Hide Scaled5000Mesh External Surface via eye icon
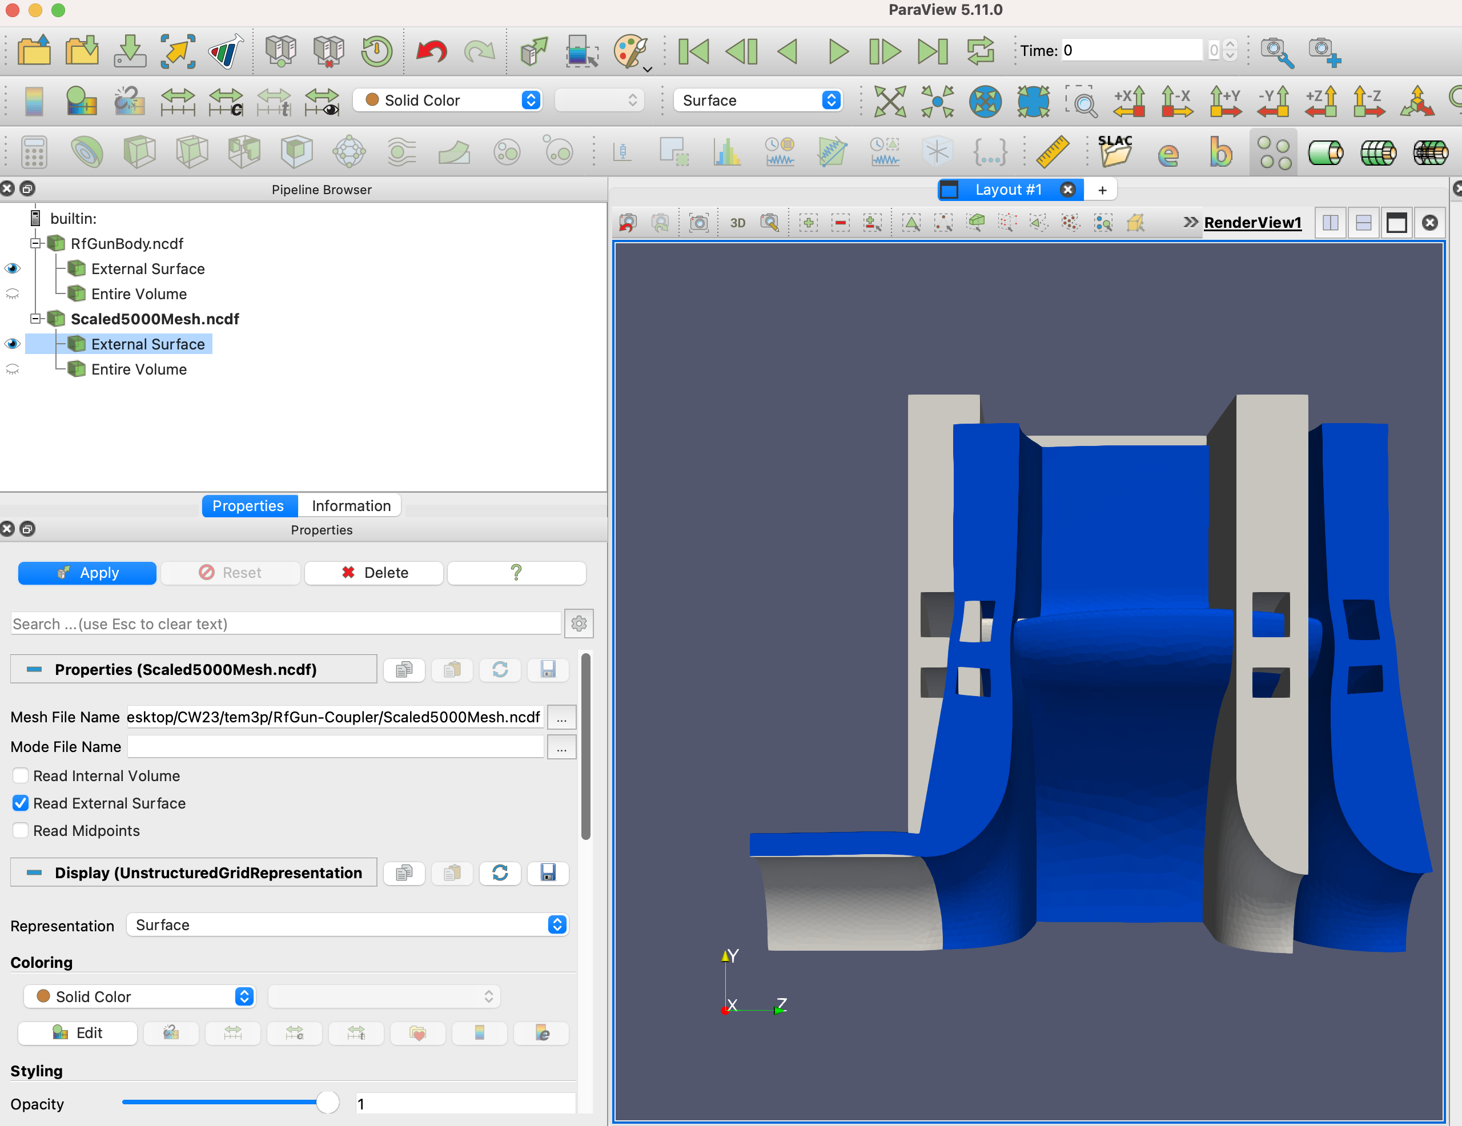Screen dimensions: 1462x1126 click(x=12, y=344)
